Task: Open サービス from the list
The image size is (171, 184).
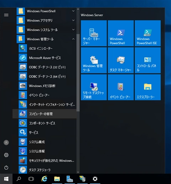Action: [45, 133]
